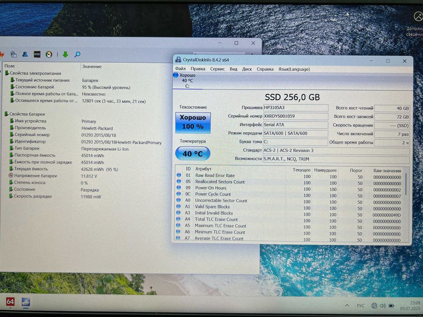423x317 pixels.
Task: Open the report wizard icon in AIDA64 toolbar
Action: point(14,54)
